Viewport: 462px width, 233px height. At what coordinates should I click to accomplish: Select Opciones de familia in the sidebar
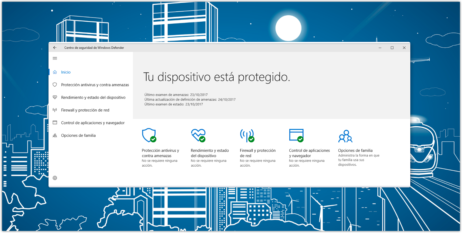pyautogui.click(x=78, y=135)
